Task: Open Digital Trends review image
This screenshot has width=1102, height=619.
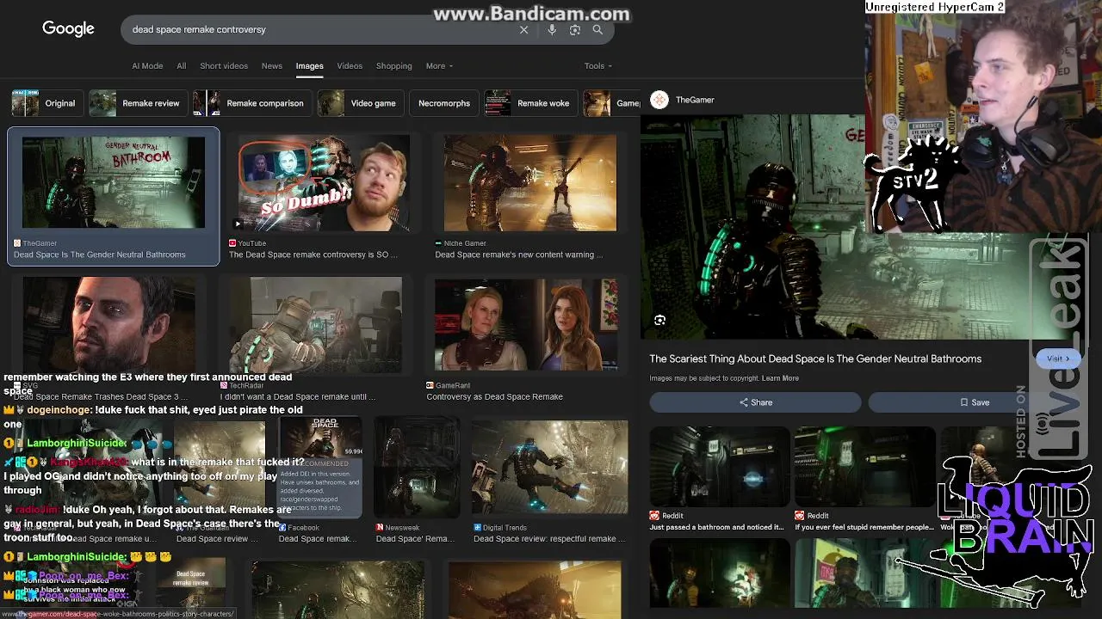Action: 549,467
